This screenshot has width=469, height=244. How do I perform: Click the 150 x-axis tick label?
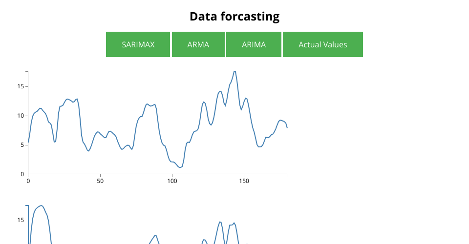click(244, 181)
